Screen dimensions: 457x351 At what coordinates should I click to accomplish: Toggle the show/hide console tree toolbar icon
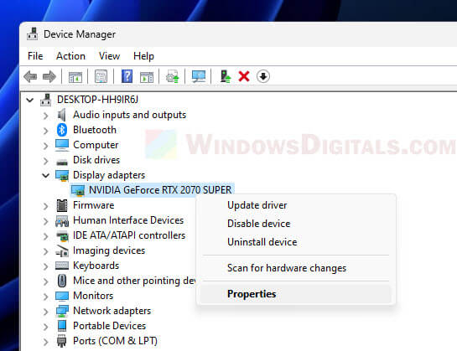(x=75, y=77)
